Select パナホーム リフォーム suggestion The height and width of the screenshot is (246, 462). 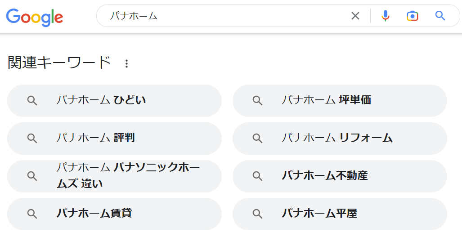pos(340,139)
